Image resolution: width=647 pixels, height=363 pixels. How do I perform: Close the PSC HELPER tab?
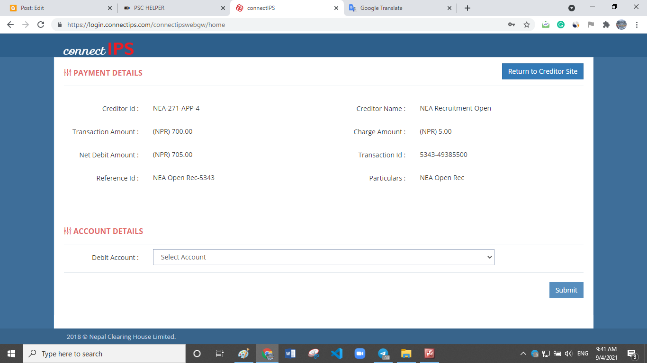223,8
